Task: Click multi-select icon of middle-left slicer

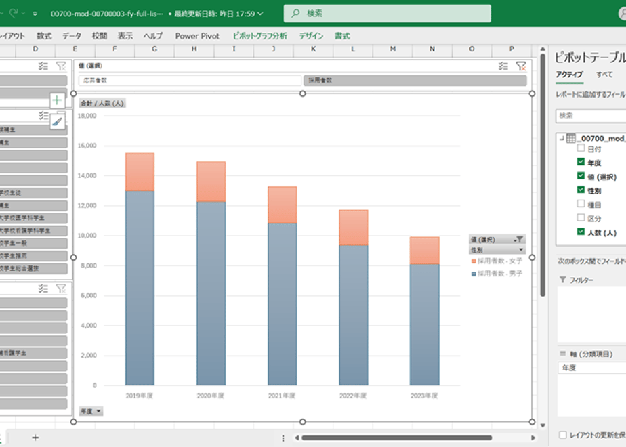Action: point(43,116)
